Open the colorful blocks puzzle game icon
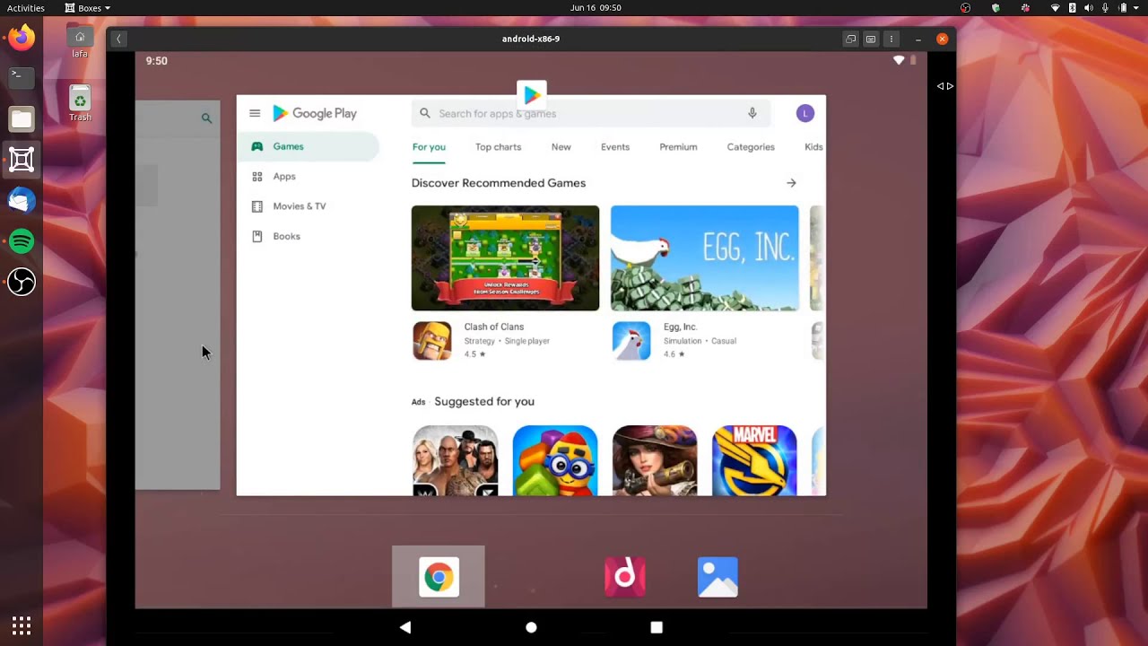The width and height of the screenshot is (1148, 646). 555,460
